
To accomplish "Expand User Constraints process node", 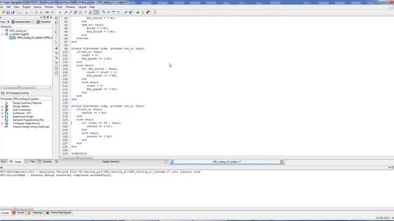I will point(2,110).
